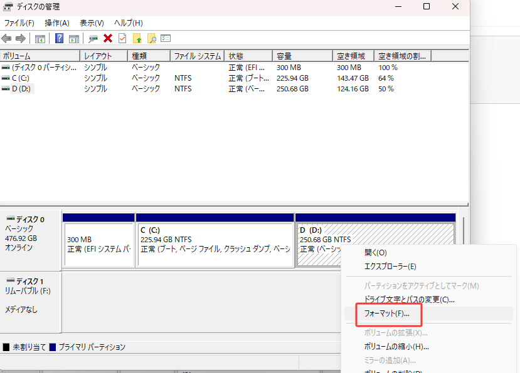Click the yellow folder green arrow icon
The width and height of the screenshot is (520, 373).
(x=137, y=38)
